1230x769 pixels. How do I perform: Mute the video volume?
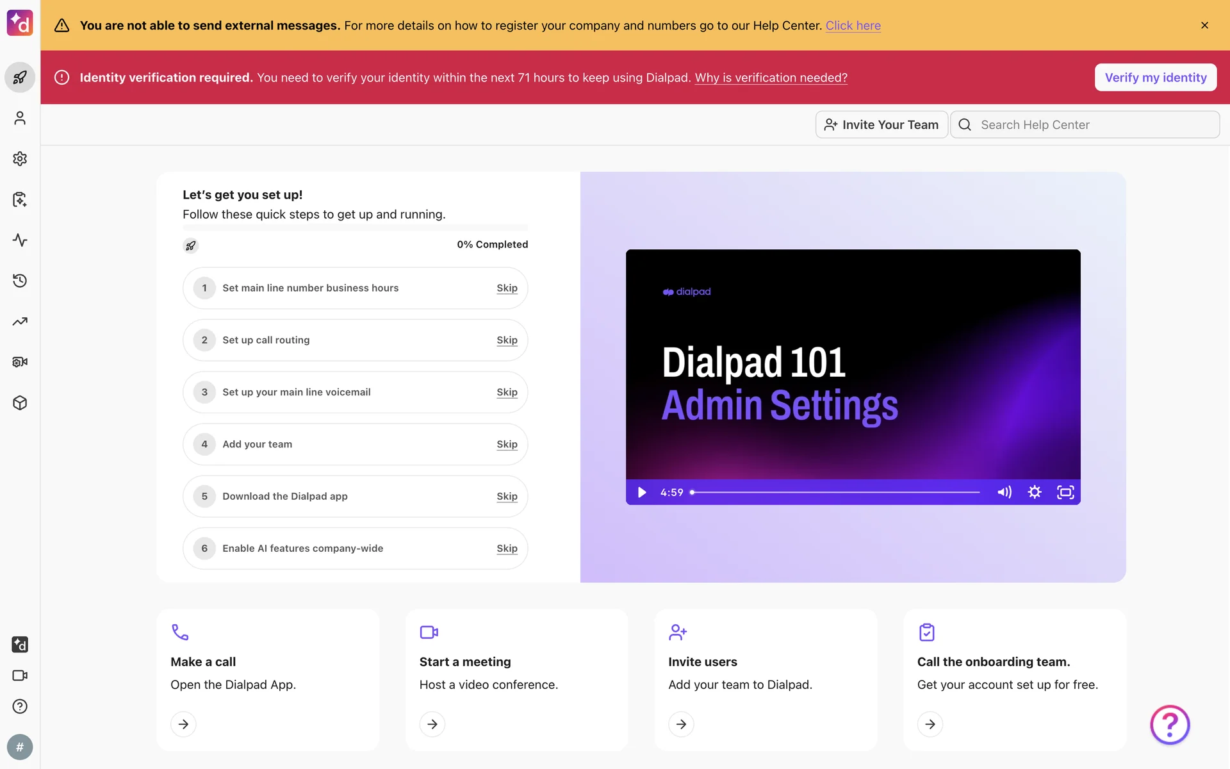[1004, 492]
